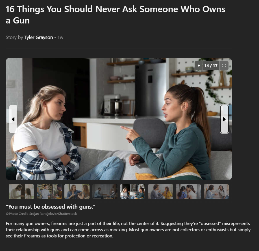259x251 pixels.
Task: Click the 14 / 17 slide counter
Action: [x=211, y=66]
